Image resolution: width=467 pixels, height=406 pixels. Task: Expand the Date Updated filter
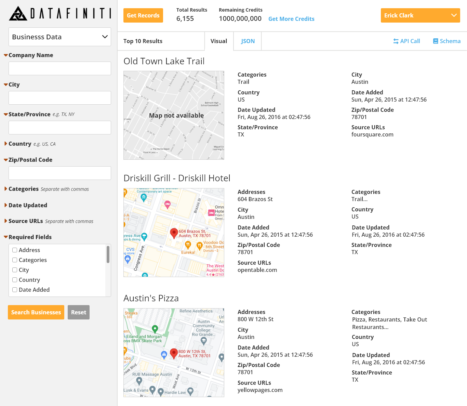tap(6, 205)
